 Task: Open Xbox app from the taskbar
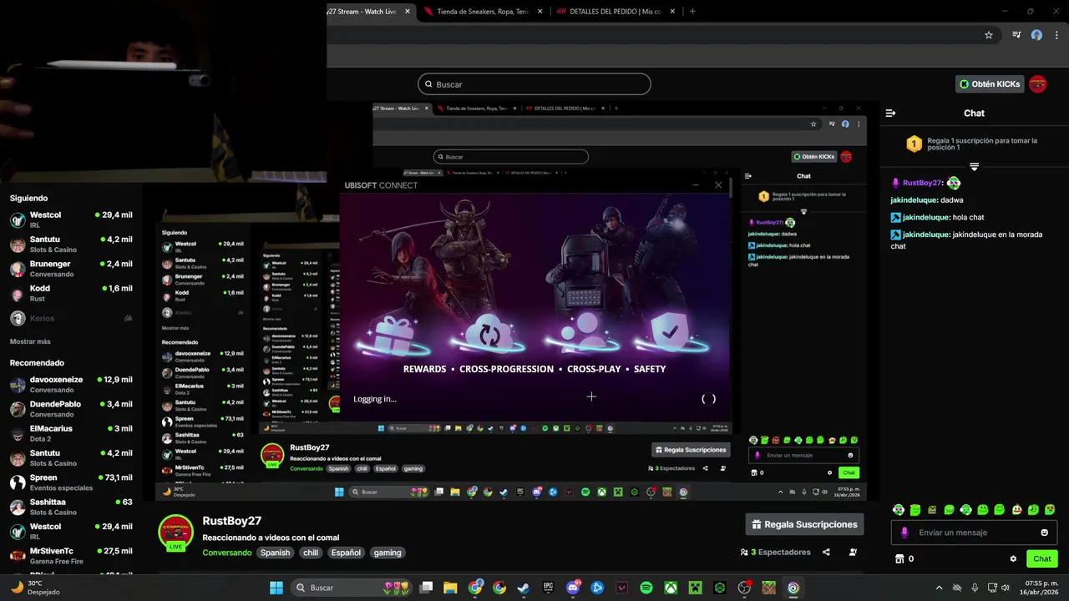tap(671, 588)
